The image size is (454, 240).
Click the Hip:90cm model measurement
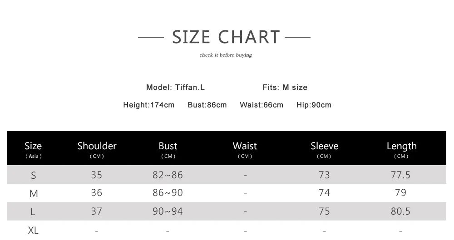click(x=314, y=105)
